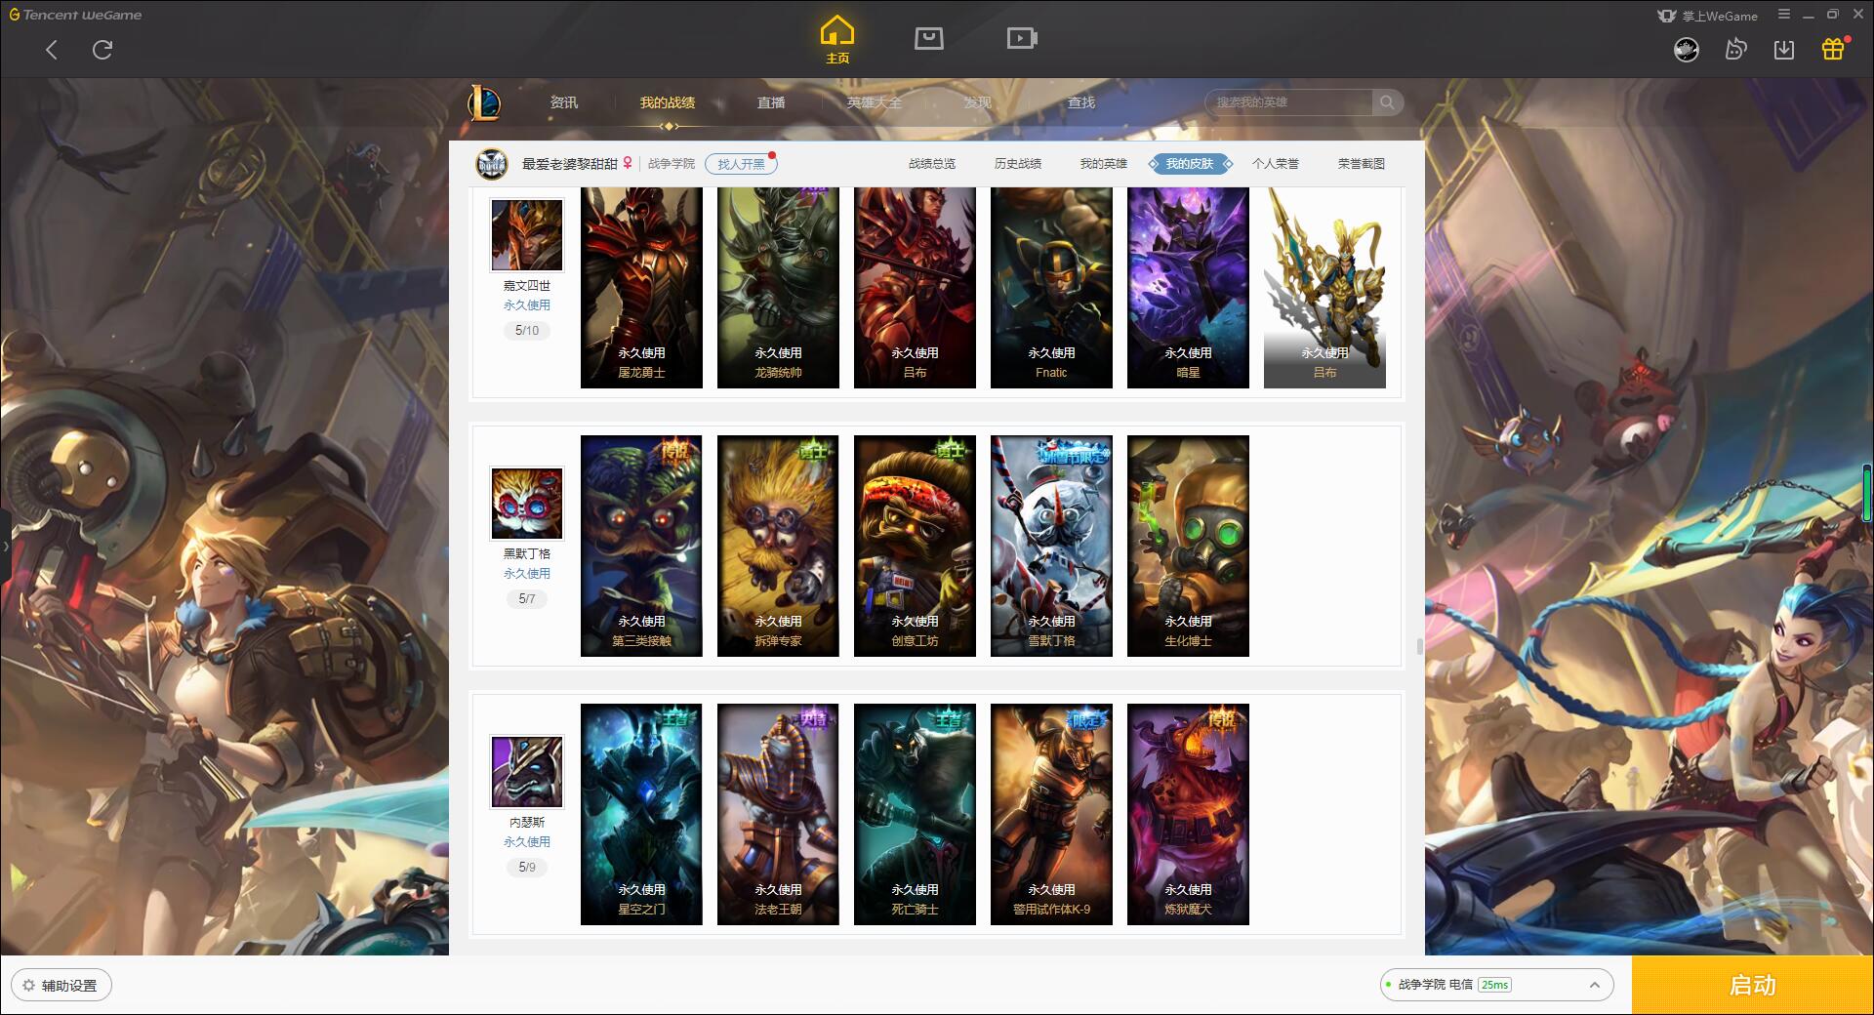
Task: Open the 生化博士 skin card
Action: click(1188, 546)
